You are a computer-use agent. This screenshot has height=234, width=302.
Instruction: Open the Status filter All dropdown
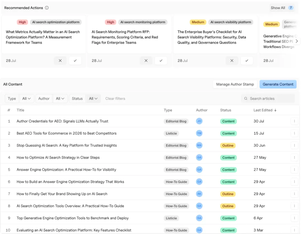[x=93, y=99]
